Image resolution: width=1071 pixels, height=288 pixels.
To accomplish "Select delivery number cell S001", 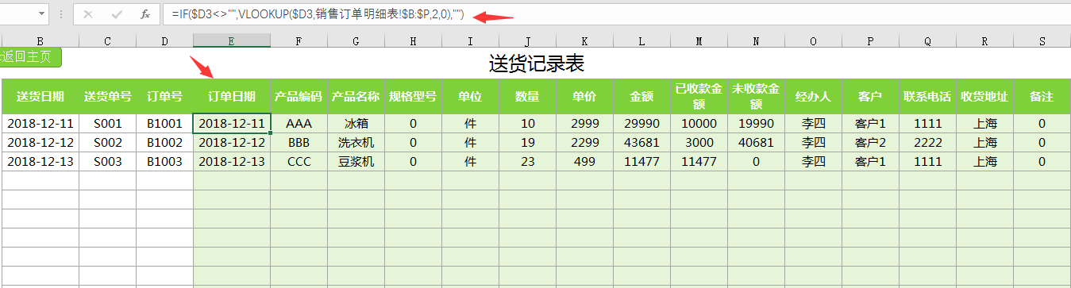I will (x=107, y=123).
